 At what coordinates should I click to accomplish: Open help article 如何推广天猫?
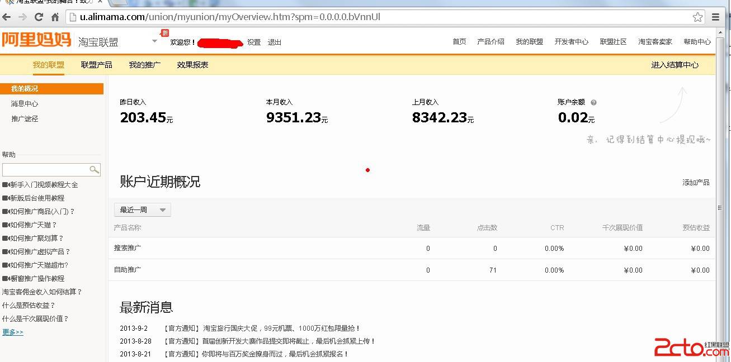33,225
